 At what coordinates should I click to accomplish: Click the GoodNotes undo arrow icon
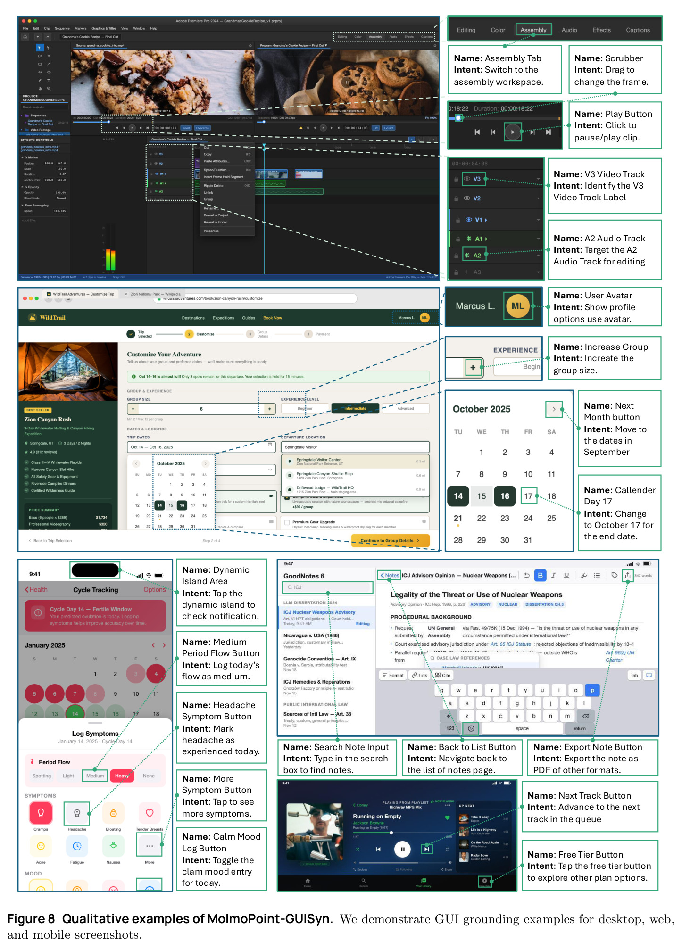[x=527, y=575]
